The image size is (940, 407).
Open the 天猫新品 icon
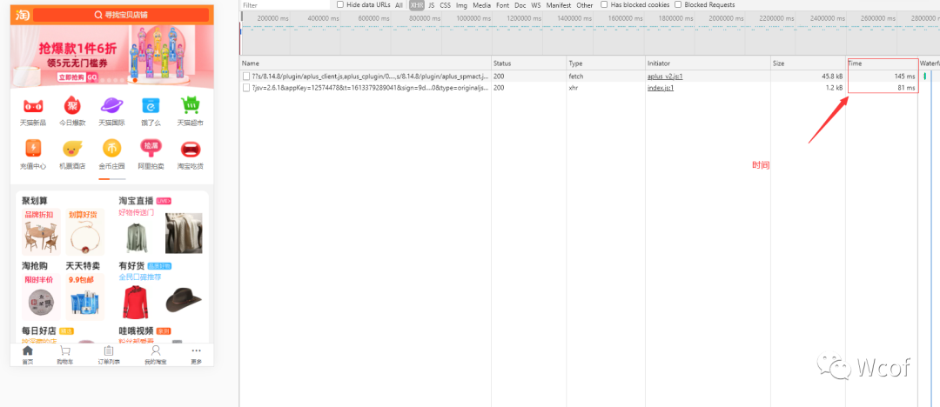33,106
